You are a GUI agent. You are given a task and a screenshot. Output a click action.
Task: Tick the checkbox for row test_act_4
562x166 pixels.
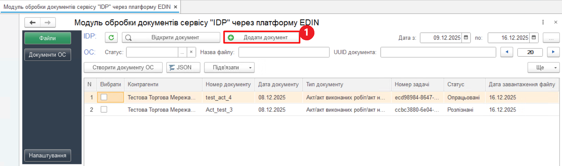(x=104, y=97)
